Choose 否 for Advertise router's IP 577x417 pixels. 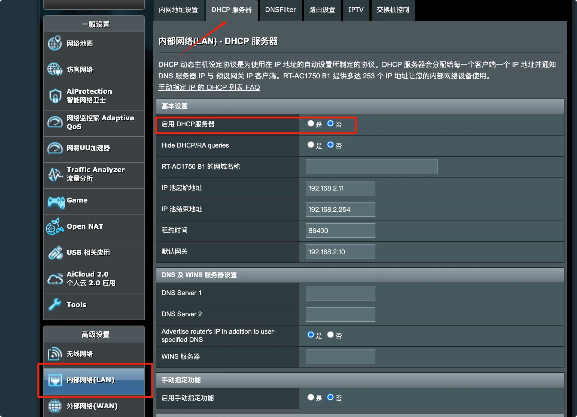(330, 335)
